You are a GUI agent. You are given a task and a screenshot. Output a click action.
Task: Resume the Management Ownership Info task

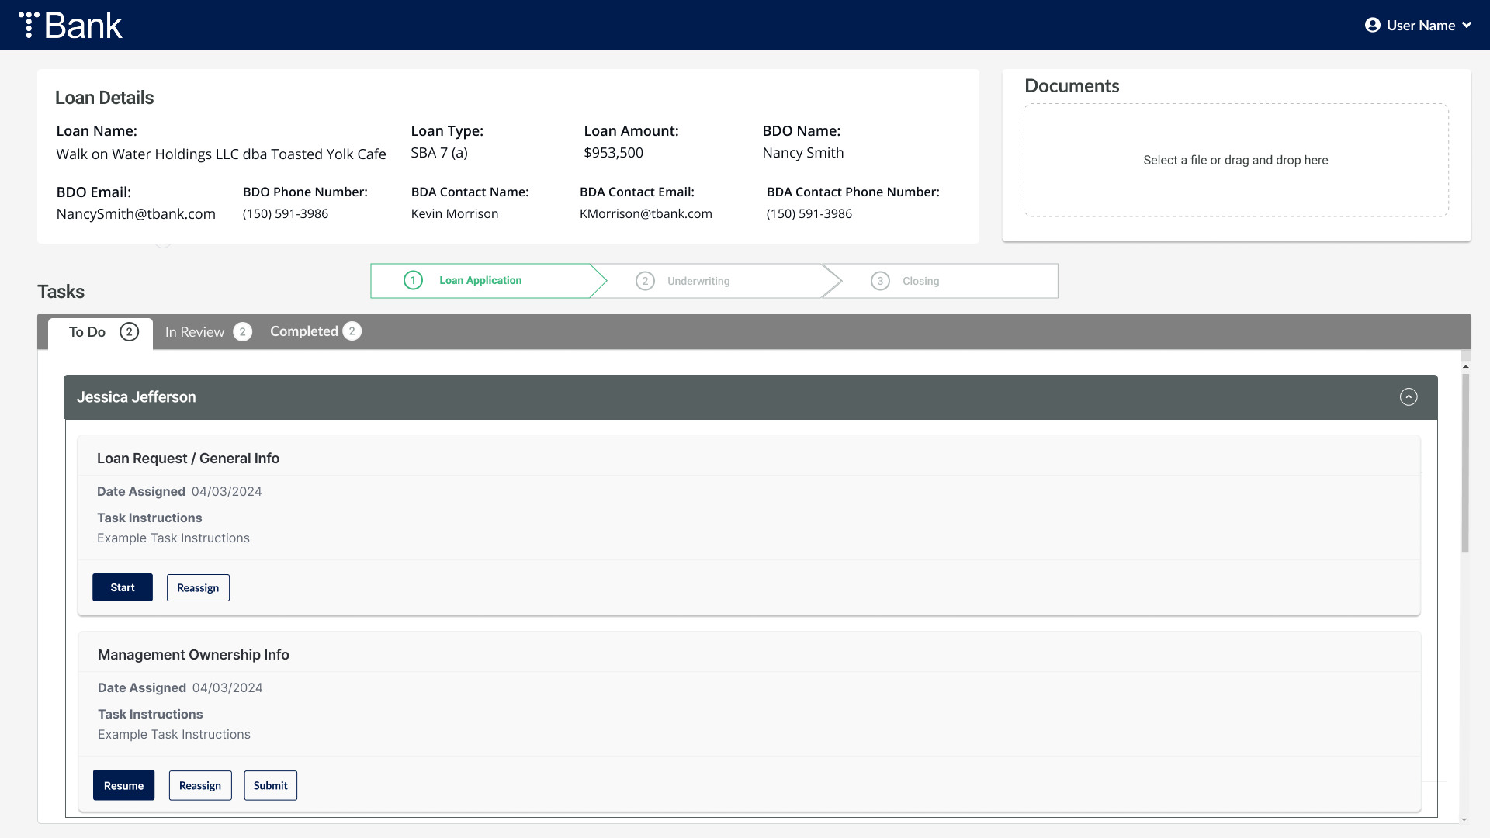click(123, 785)
